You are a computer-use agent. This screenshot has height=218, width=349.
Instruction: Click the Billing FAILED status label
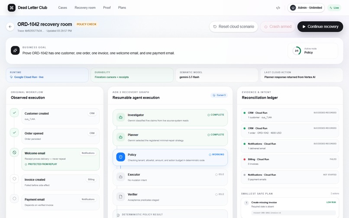coord(333,159)
